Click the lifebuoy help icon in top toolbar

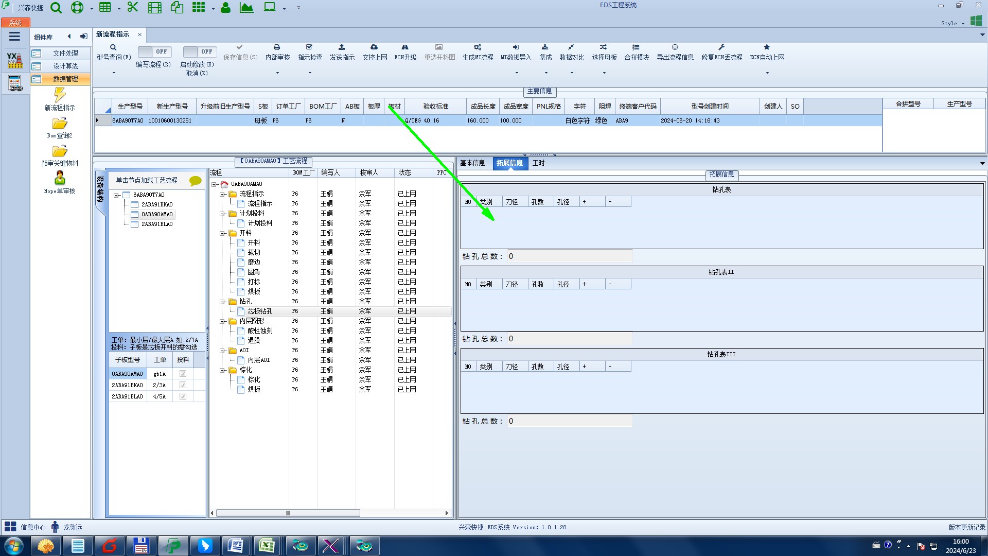(77, 8)
